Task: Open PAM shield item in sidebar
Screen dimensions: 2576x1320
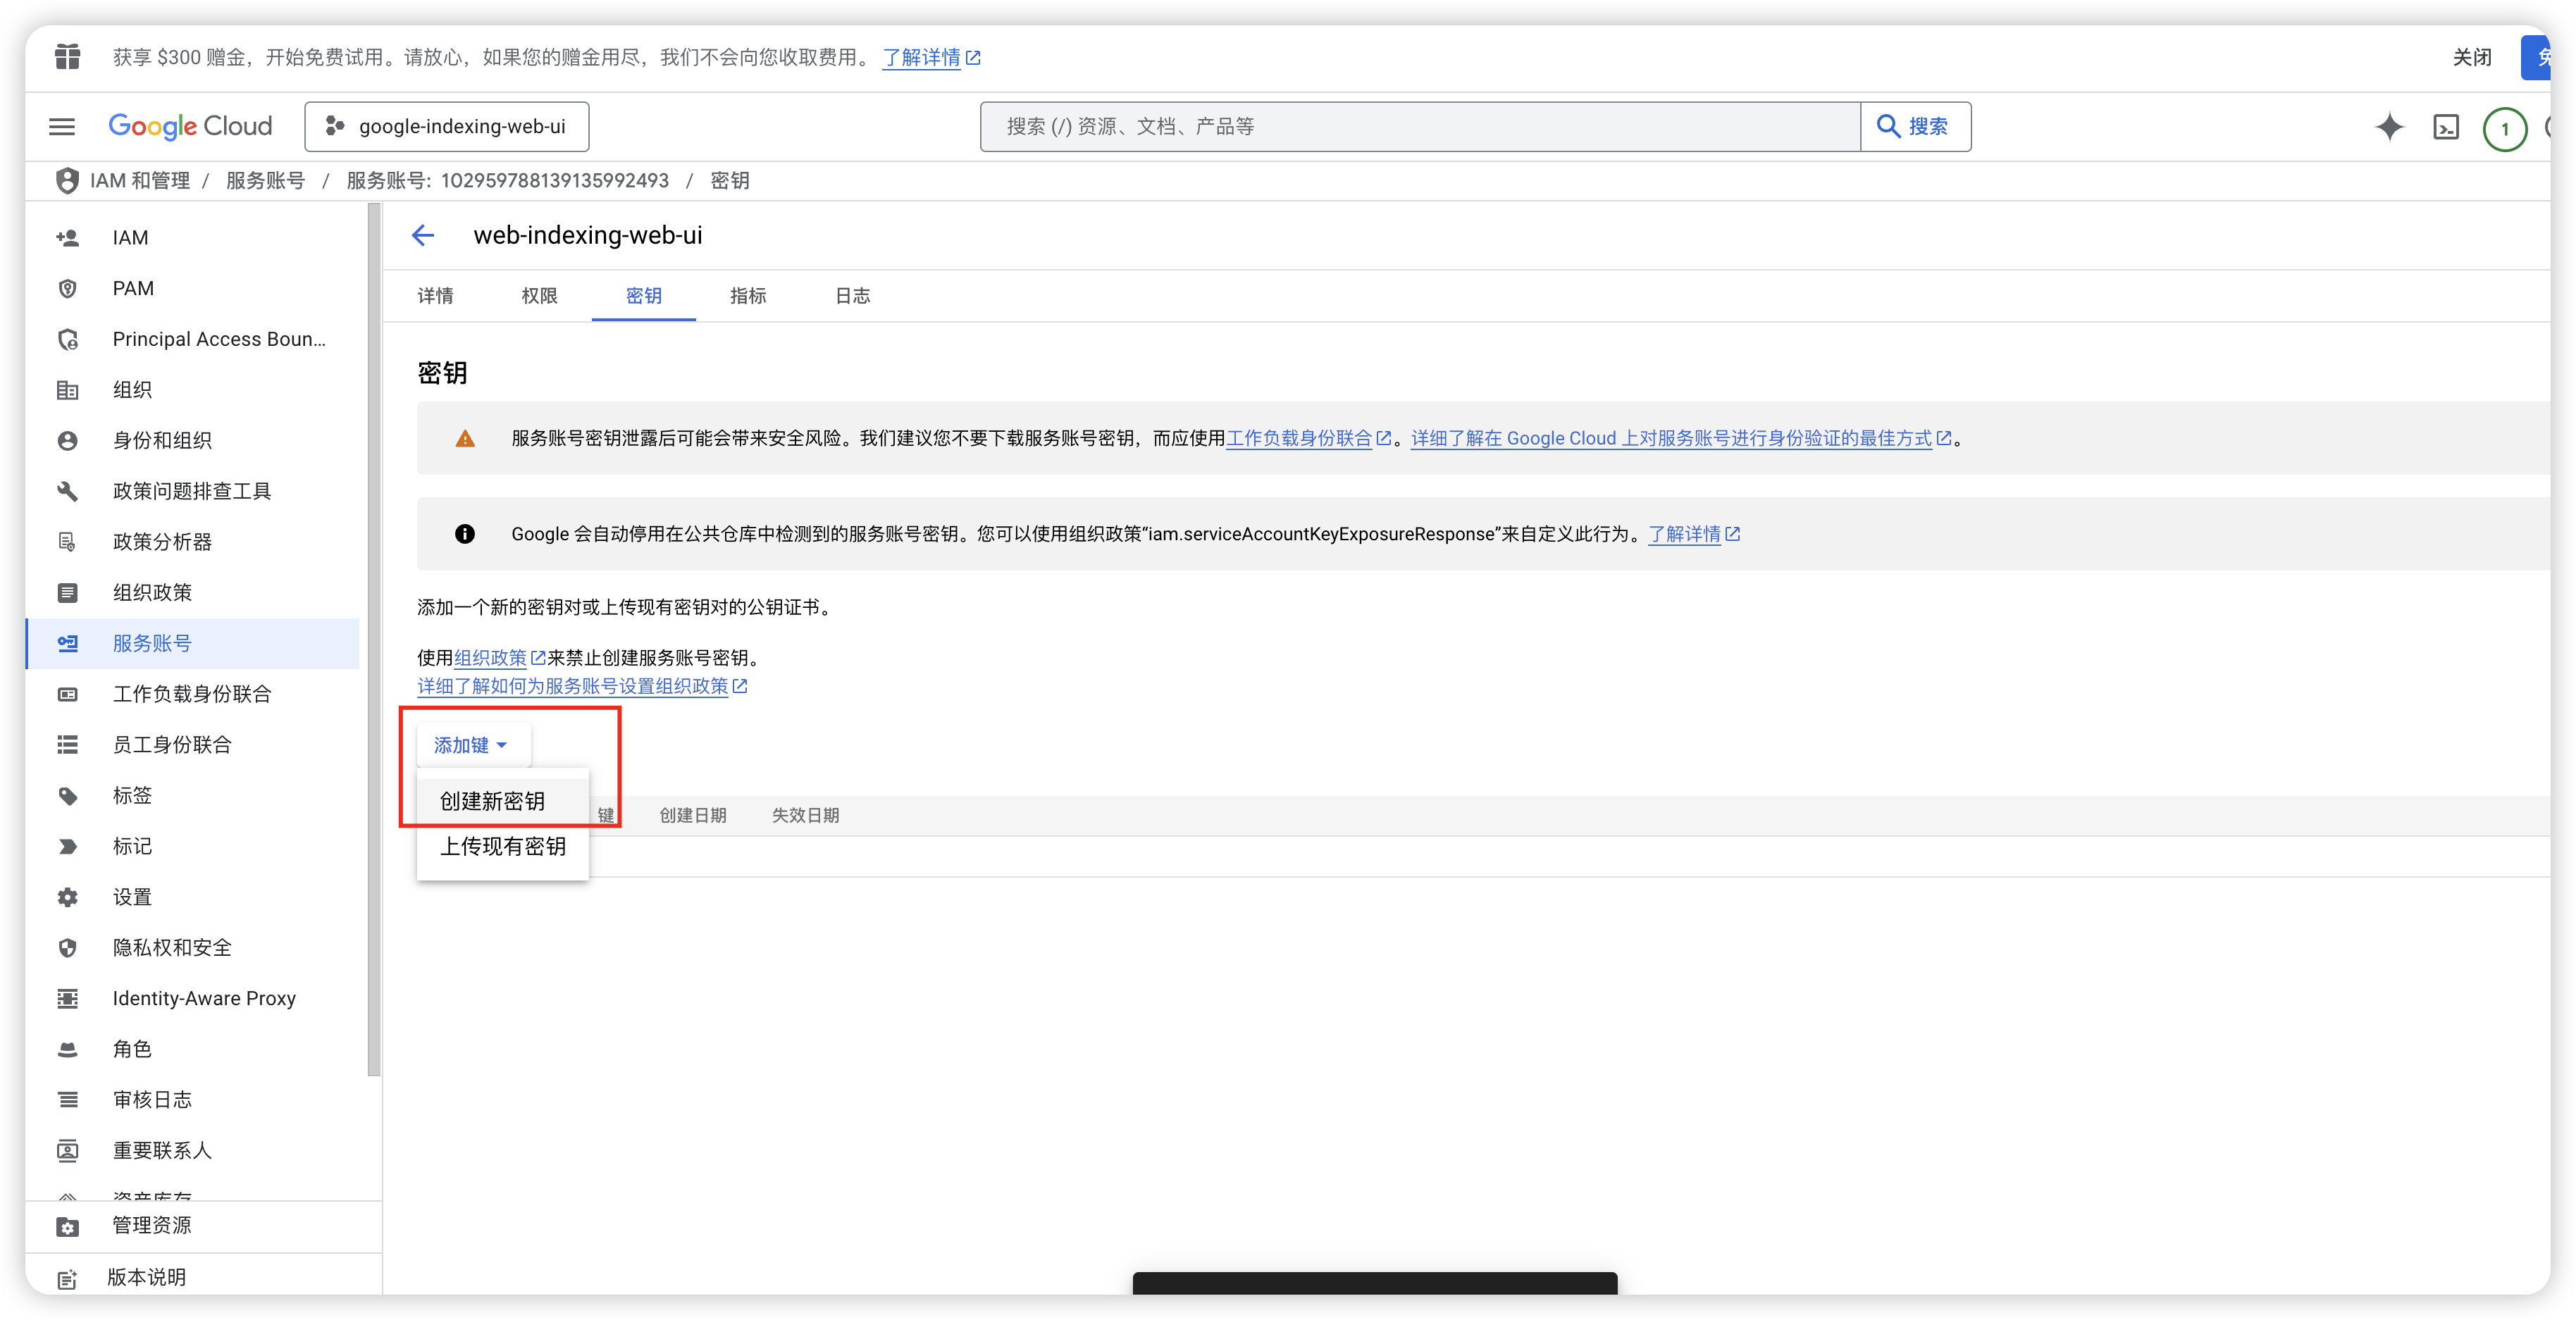Action: pyautogui.click(x=192, y=288)
